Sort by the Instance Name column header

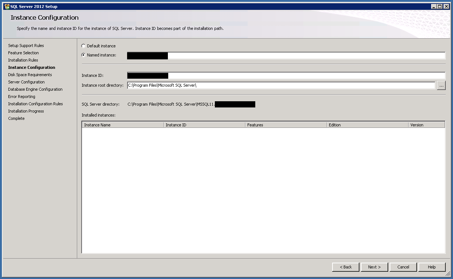point(123,125)
